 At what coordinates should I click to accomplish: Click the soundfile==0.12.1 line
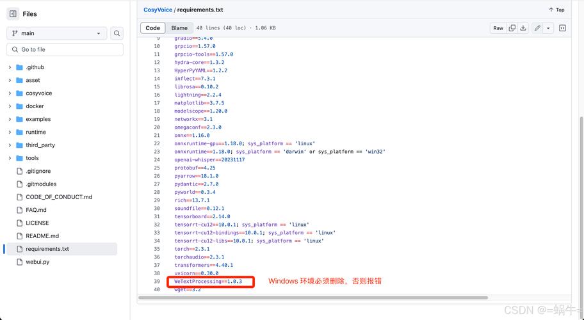click(199, 209)
